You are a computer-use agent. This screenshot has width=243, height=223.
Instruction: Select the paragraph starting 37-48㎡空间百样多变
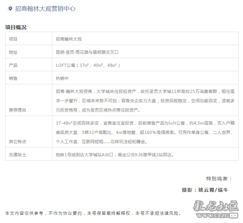tap(145, 132)
